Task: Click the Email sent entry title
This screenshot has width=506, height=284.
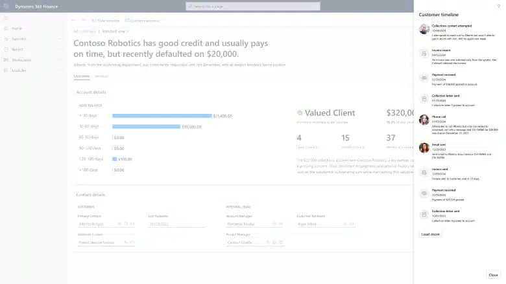Action: [439, 145]
